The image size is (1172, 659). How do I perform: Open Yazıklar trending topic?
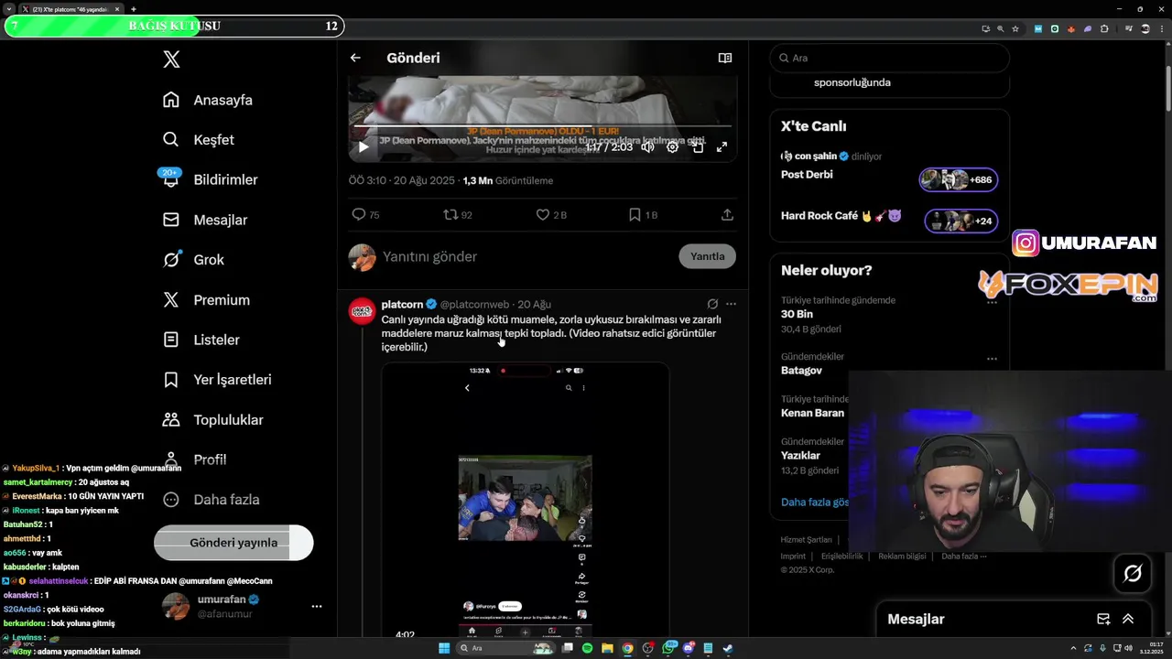coord(801,455)
